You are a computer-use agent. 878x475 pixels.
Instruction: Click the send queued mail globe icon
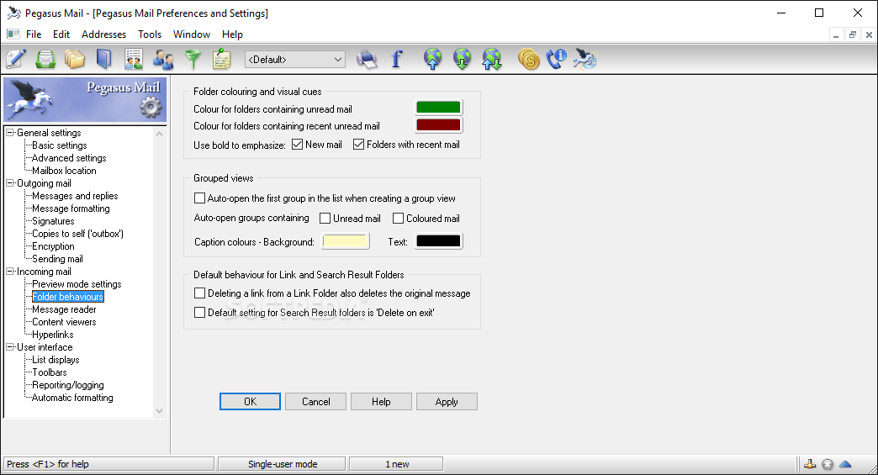[433, 59]
